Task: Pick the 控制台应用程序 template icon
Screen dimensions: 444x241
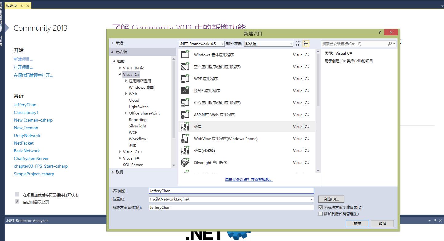Action: (x=185, y=91)
